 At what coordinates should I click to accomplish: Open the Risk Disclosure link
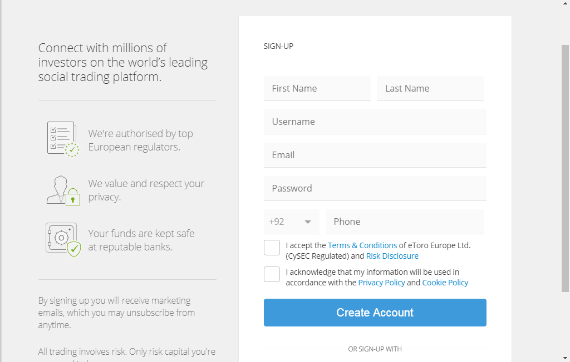tap(392, 256)
